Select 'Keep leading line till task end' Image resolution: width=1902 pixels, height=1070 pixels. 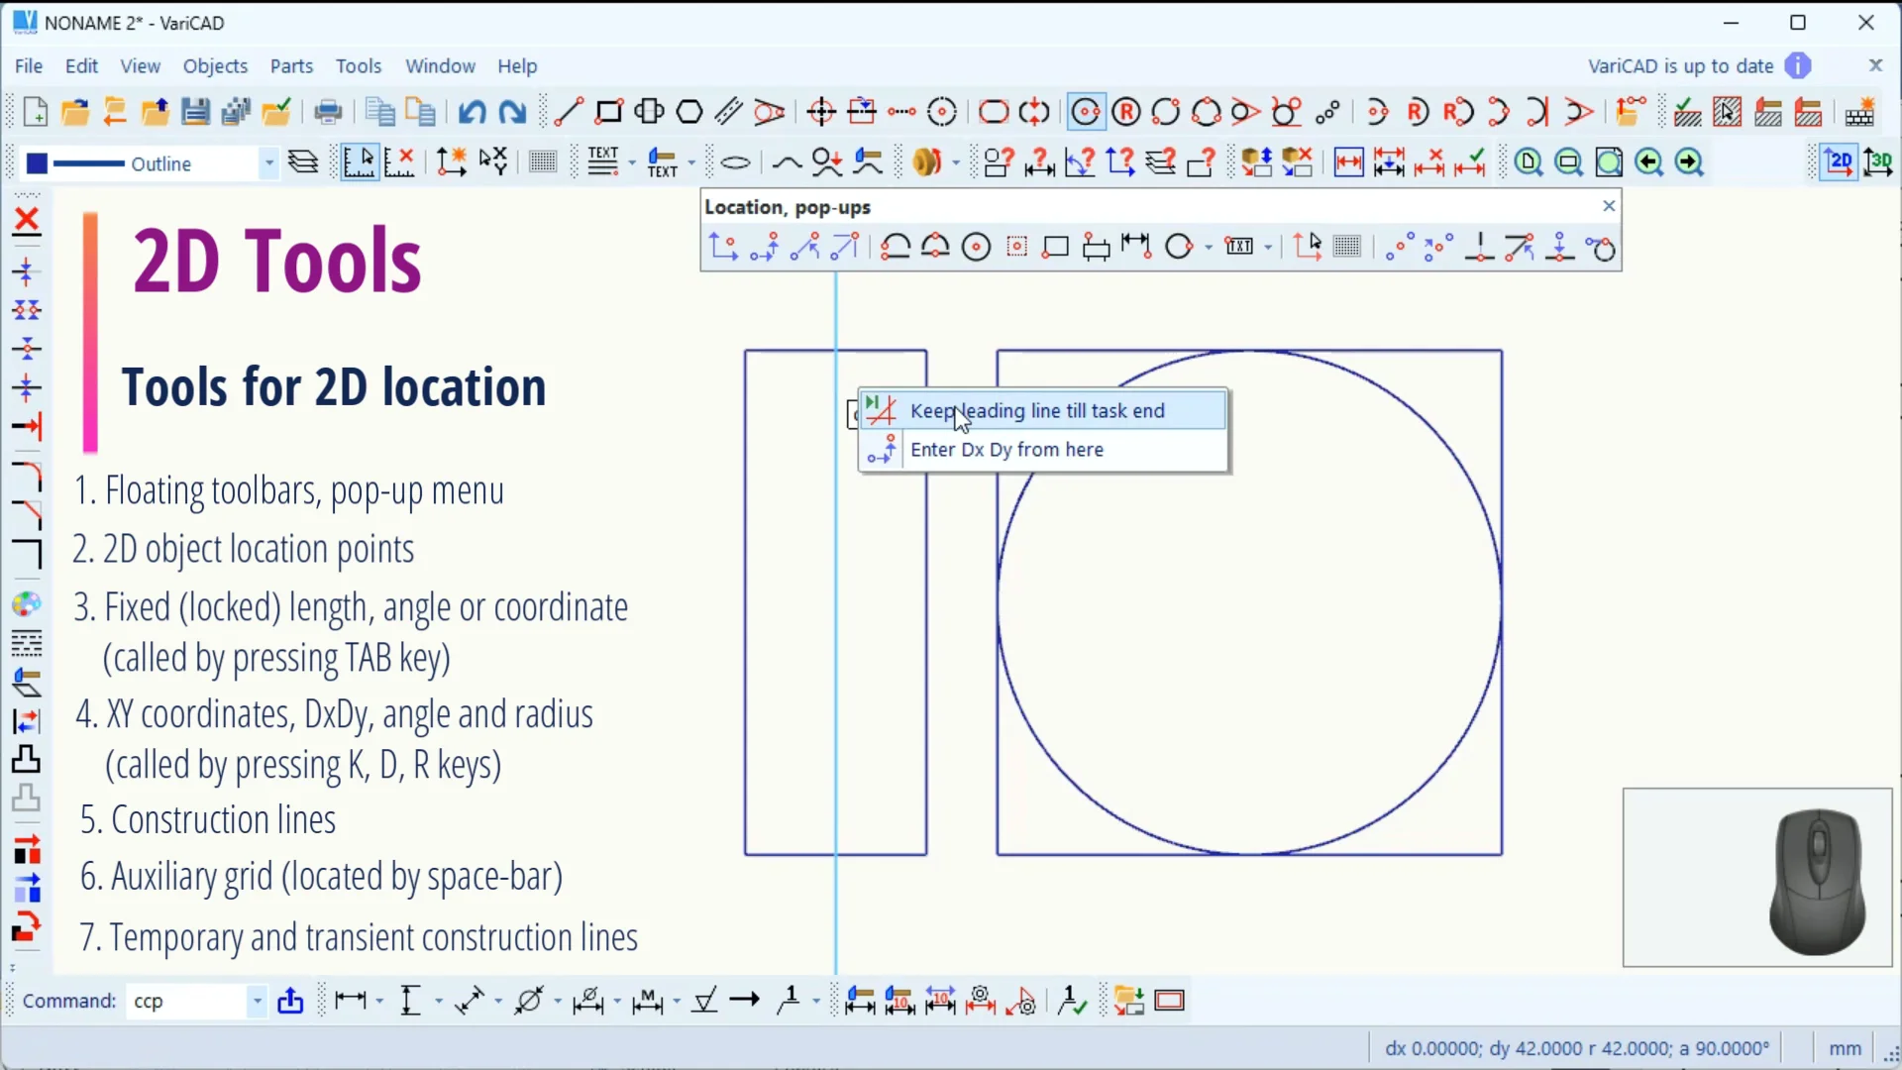(1037, 411)
